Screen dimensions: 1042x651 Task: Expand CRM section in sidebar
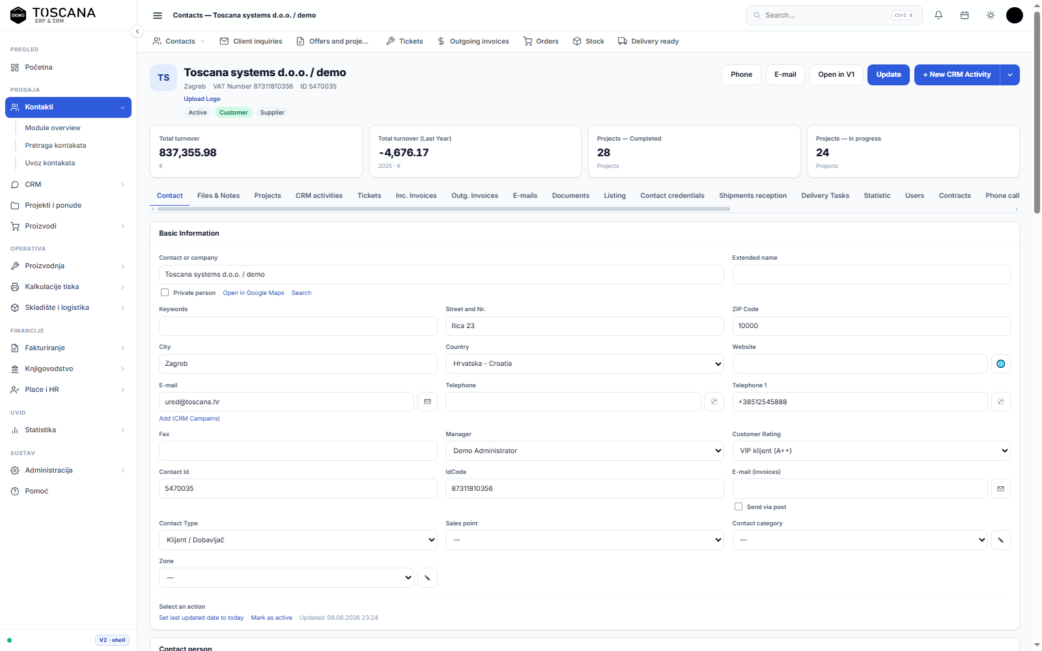tap(68, 184)
